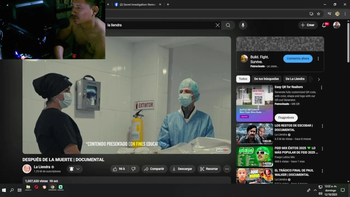Click Compartir to share the video
The image size is (350, 197).
click(x=154, y=169)
